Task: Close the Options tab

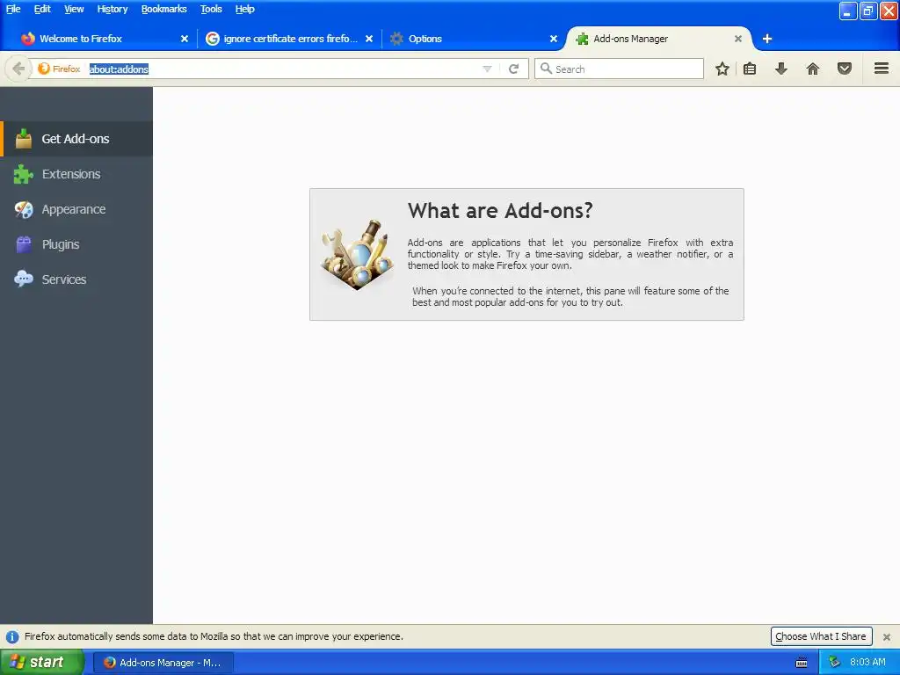Action: pyautogui.click(x=554, y=39)
